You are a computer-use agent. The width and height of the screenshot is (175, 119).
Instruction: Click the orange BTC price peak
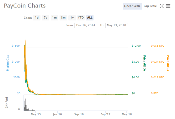click(x=25, y=40)
